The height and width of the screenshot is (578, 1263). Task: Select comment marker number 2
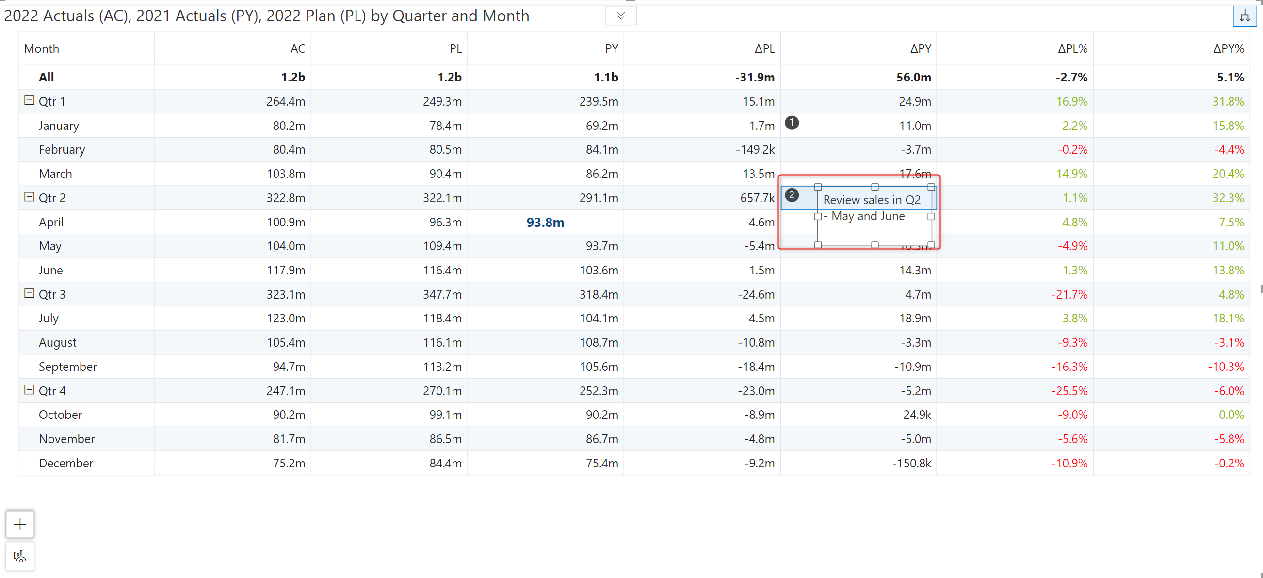(792, 195)
